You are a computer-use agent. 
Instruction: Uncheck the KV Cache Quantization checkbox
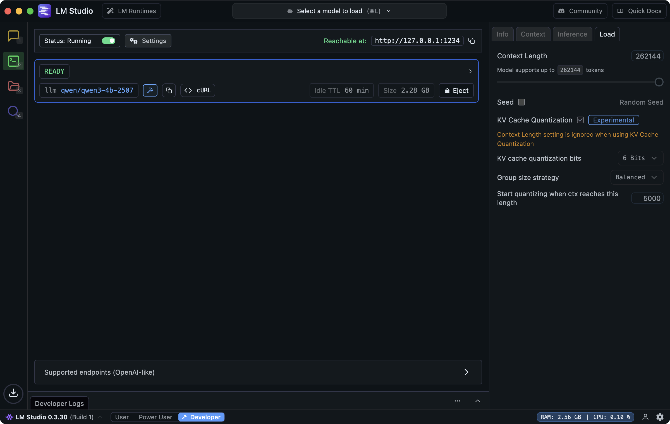[x=580, y=120]
